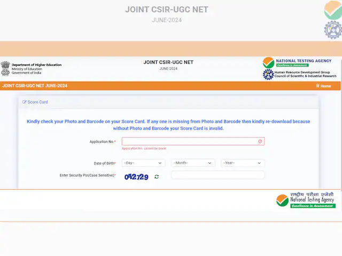Click the error icon in Application No. field
This screenshot has width=342, height=256.
(x=260, y=141)
